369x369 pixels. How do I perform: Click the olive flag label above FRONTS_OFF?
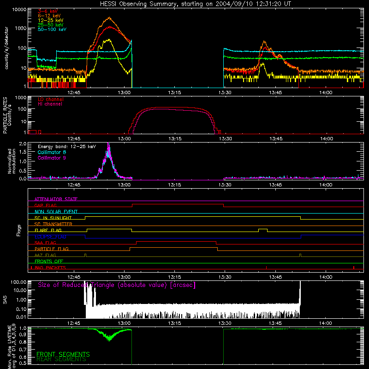(45, 255)
